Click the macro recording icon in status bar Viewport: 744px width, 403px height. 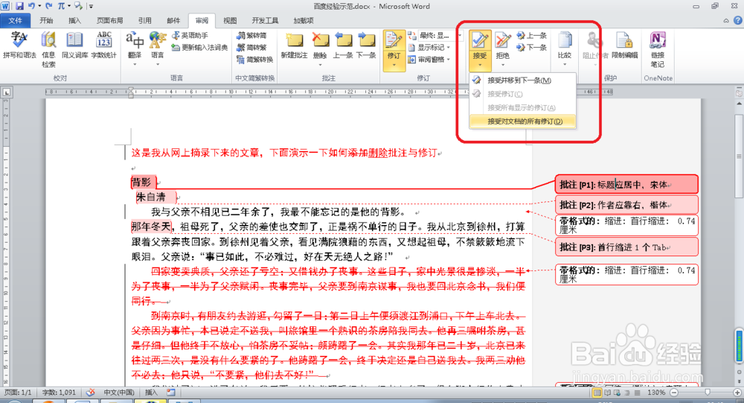pyautogui.click(x=170, y=393)
